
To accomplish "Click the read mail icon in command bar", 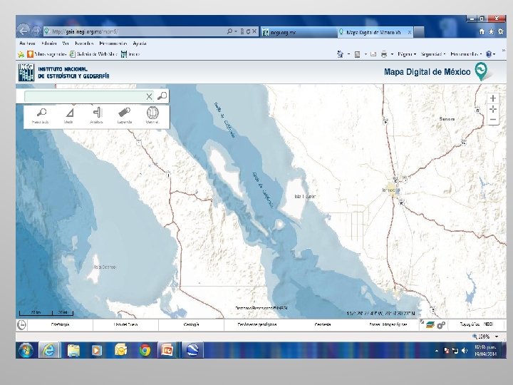I will pos(373,54).
